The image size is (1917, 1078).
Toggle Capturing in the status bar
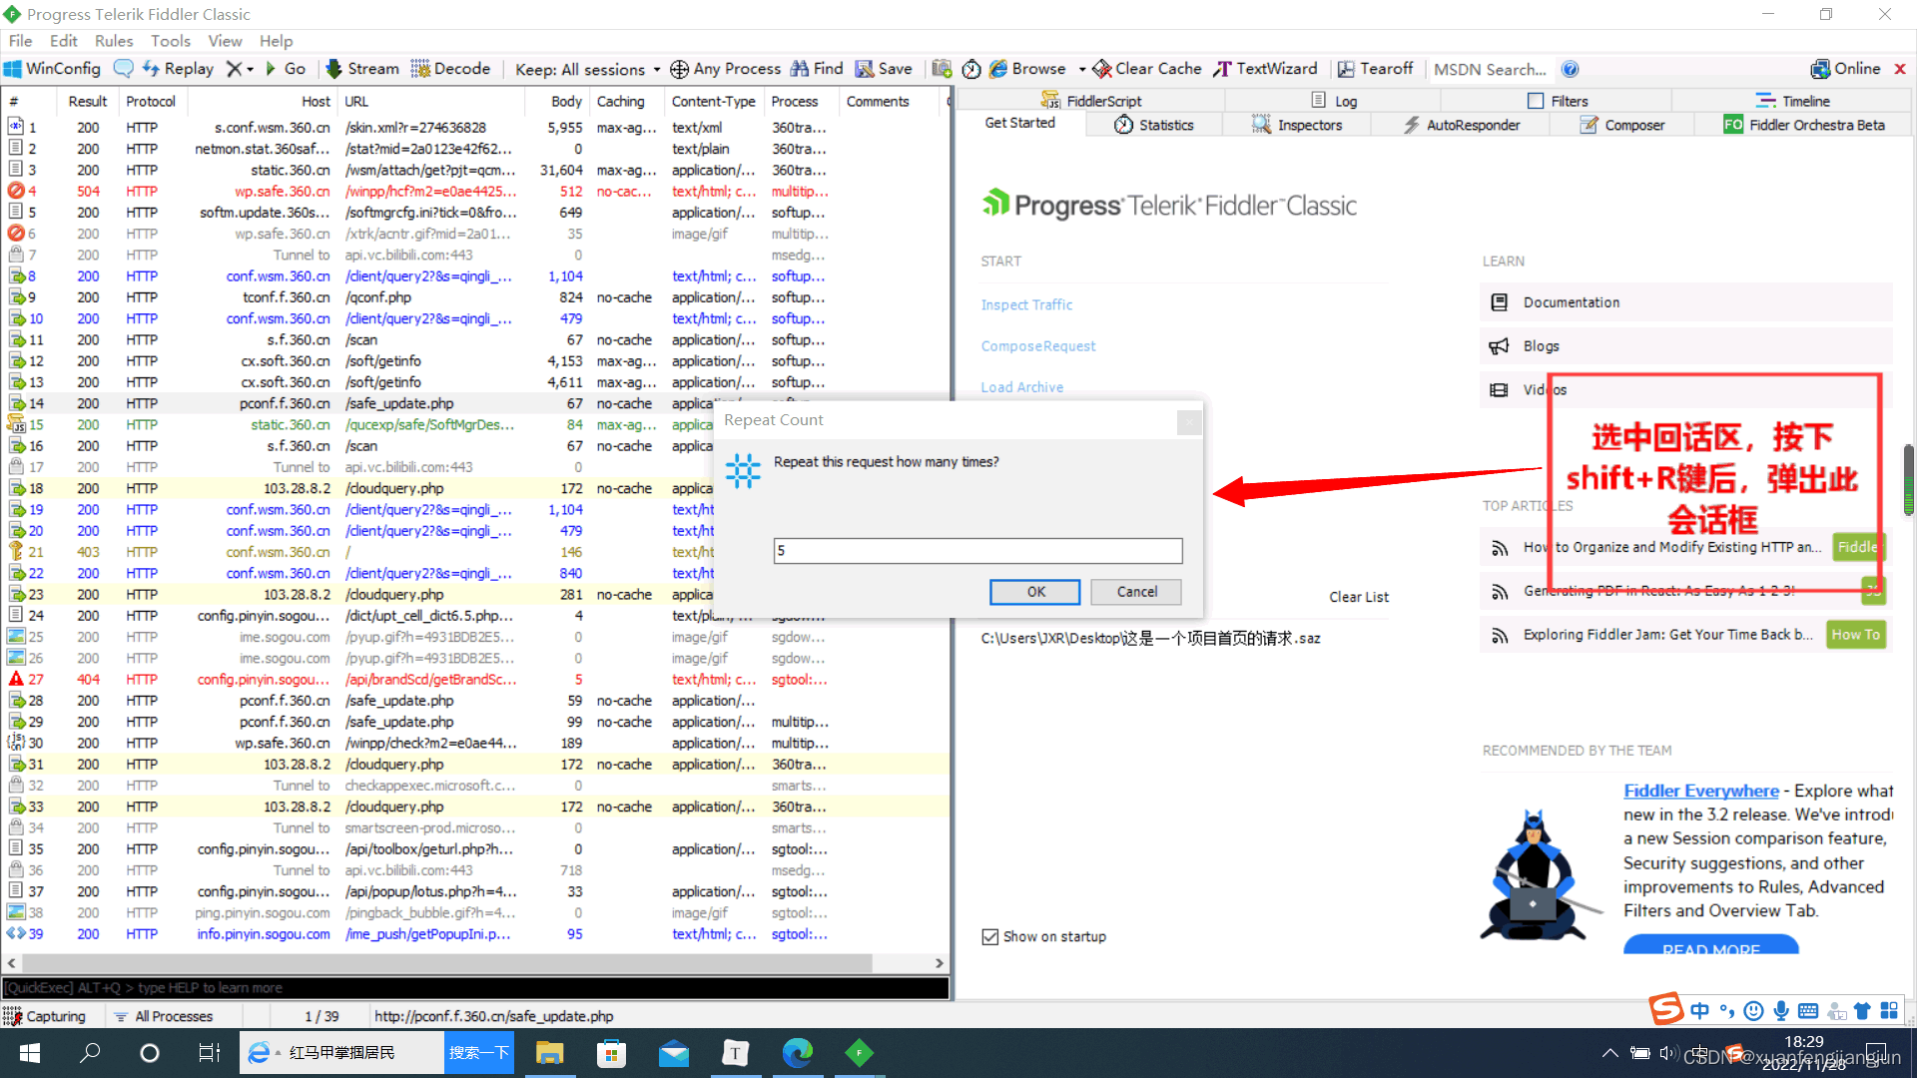(x=46, y=1015)
